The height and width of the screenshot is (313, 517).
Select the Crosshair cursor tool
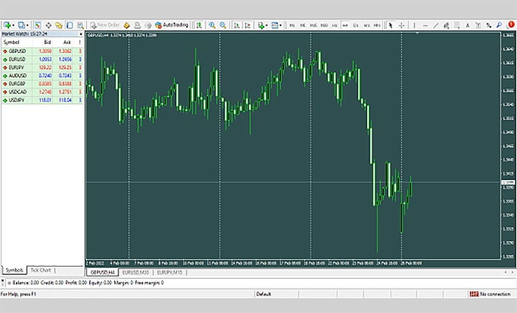tap(401, 25)
